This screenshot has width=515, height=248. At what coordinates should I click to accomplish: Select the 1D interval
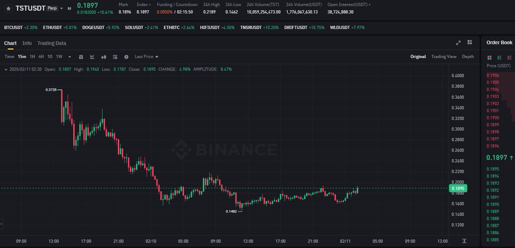(x=50, y=57)
